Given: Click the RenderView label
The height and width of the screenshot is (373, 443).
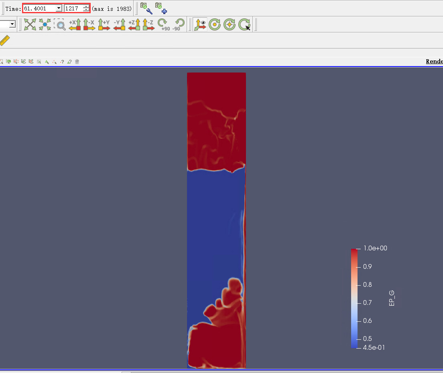Looking at the screenshot, I should (434, 61).
